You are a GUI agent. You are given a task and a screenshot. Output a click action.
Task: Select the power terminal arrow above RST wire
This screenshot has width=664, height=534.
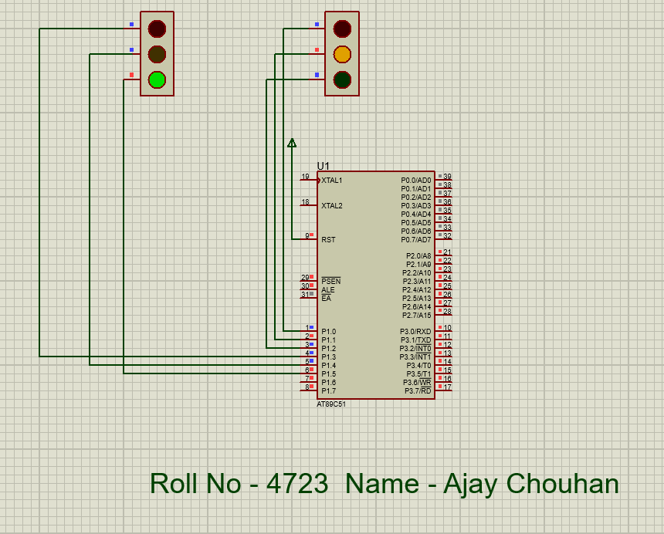tap(292, 143)
